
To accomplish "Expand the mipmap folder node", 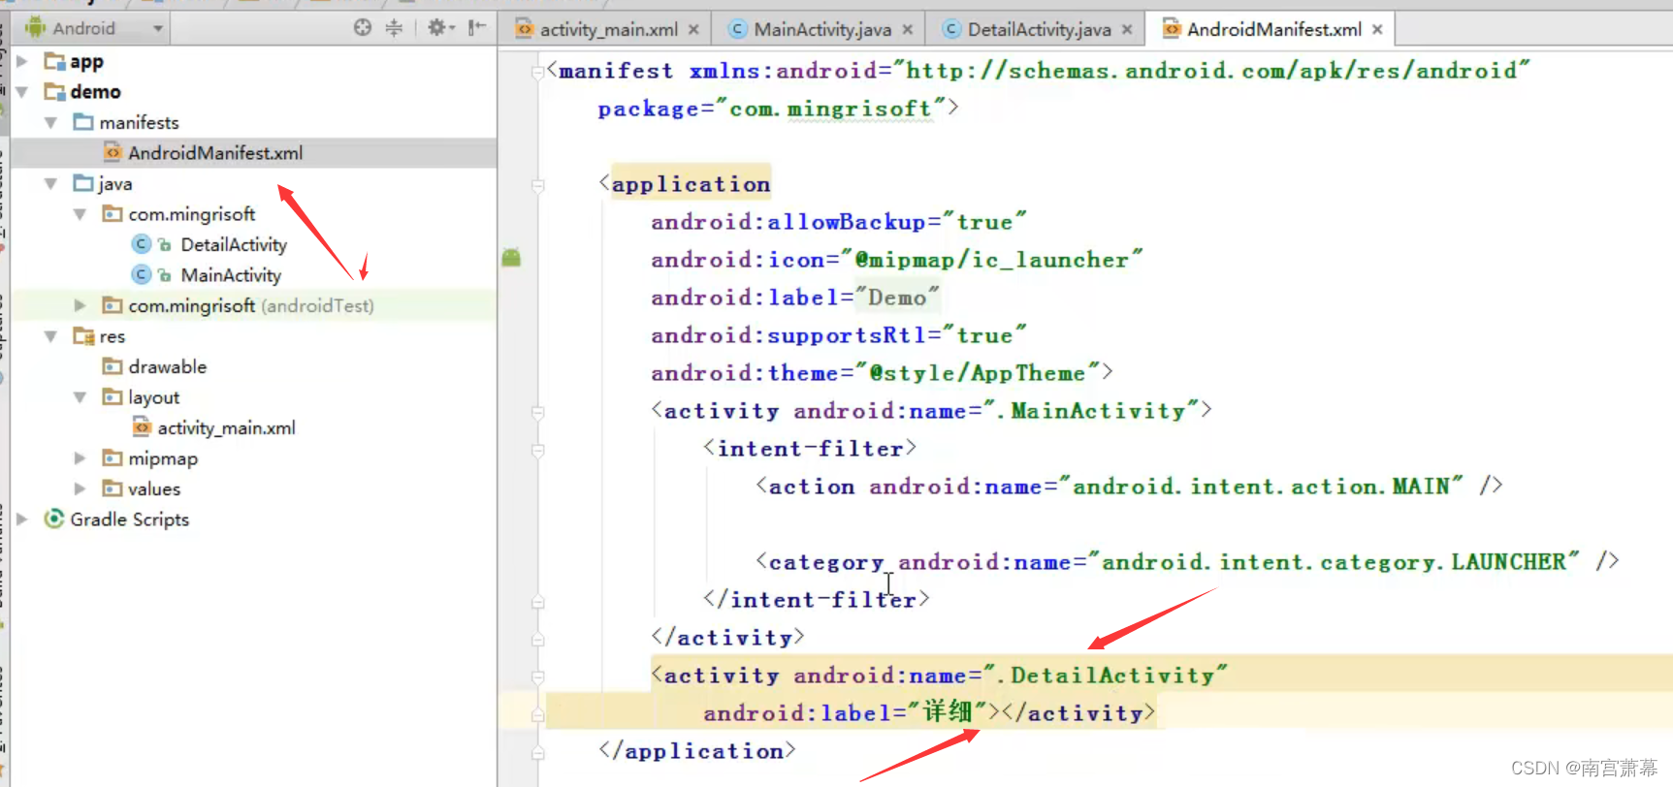I will tap(80, 458).
